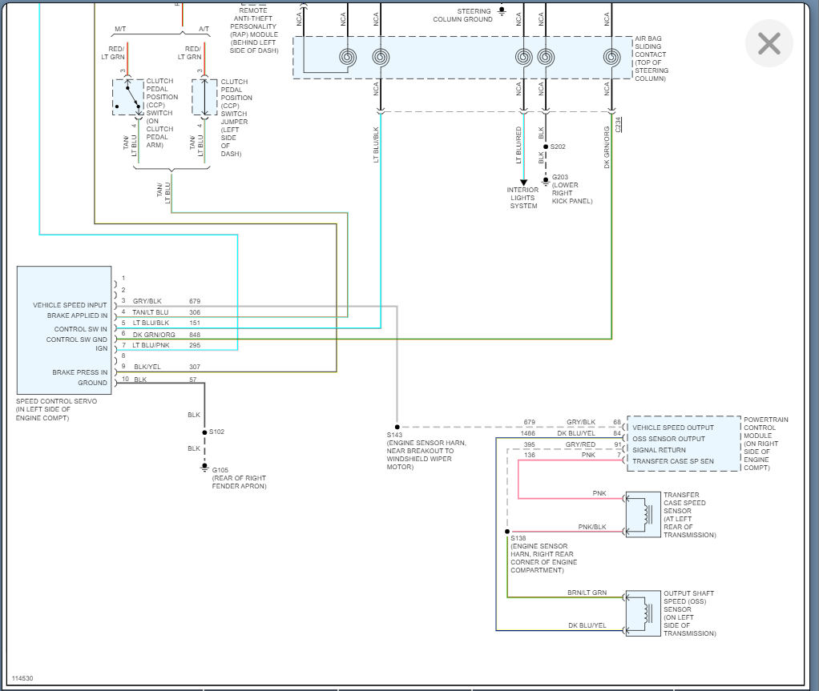Click the G203 ground symbol
This screenshot has height=691, width=819.
click(x=546, y=181)
